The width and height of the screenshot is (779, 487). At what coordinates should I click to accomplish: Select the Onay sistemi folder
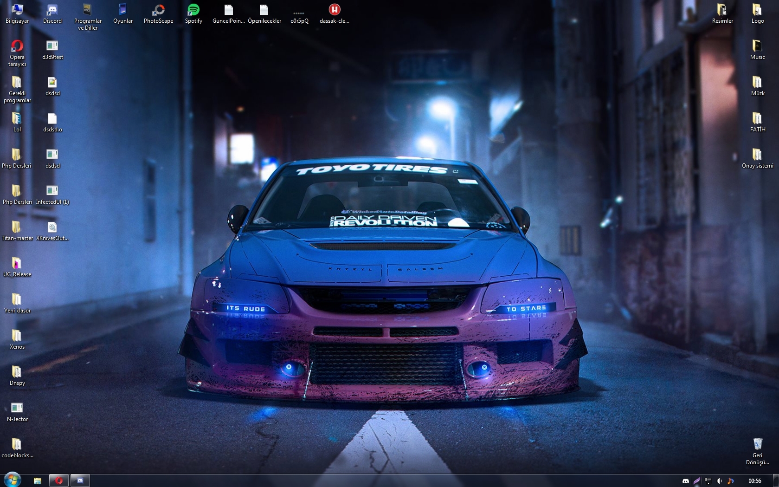(758, 158)
